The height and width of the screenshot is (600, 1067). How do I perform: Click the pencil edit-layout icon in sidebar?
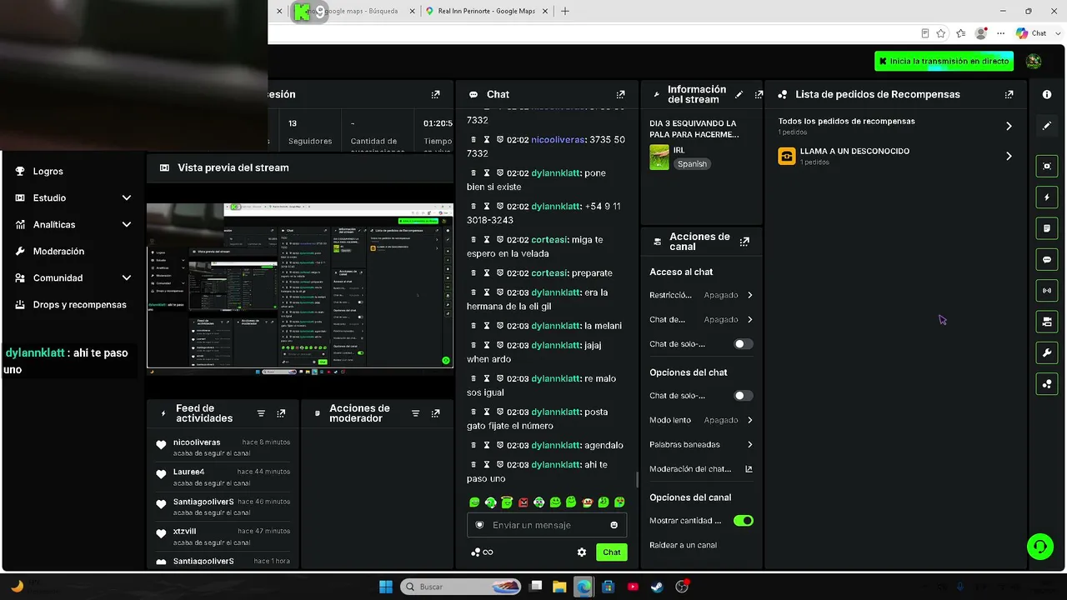(1047, 126)
